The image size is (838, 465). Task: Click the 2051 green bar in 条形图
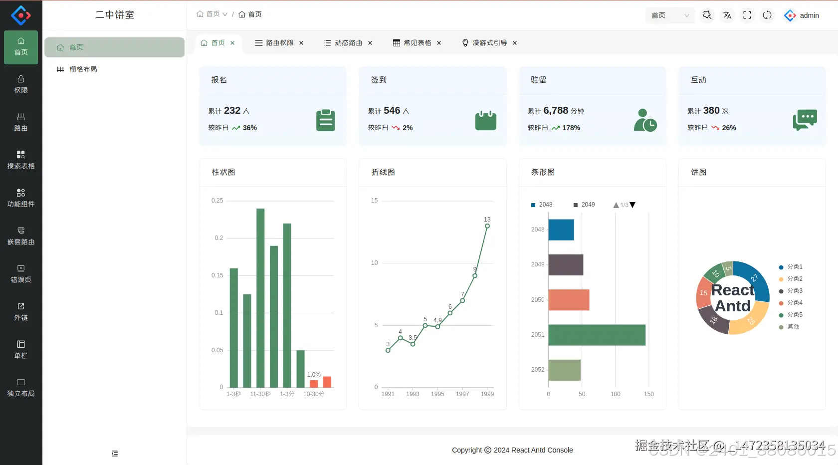(x=597, y=335)
